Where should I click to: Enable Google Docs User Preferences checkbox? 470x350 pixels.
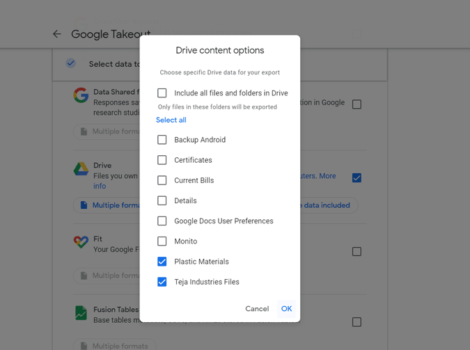click(x=162, y=221)
